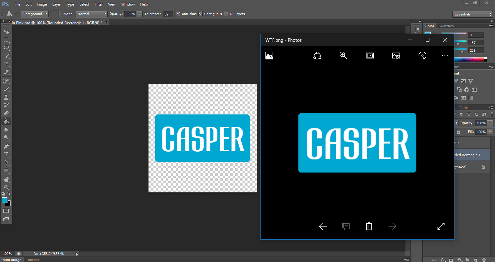Open the Filter menu

click(99, 4)
